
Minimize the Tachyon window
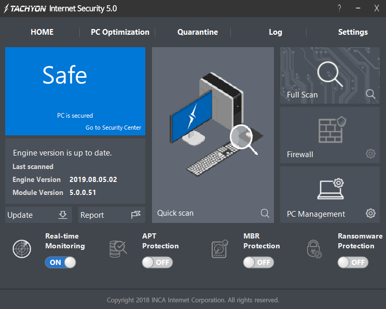[358, 8]
